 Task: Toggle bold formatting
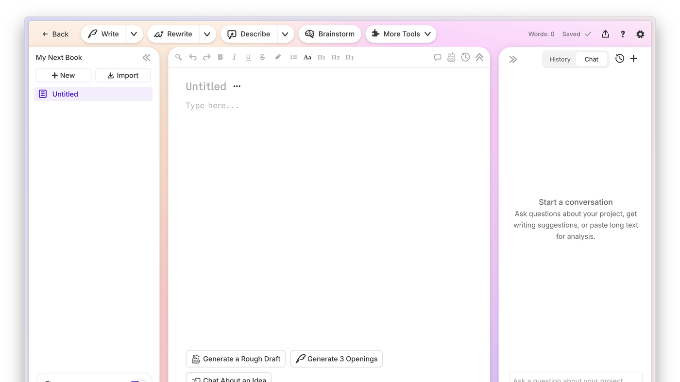[x=221, y=57]
